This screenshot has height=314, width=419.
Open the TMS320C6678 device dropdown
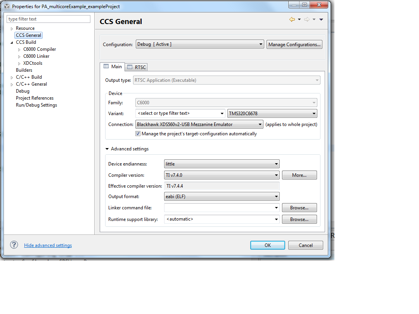tap(272, 114)
